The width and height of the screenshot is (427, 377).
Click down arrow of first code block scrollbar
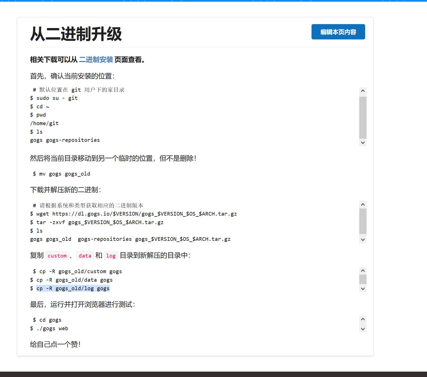point(363,142)
